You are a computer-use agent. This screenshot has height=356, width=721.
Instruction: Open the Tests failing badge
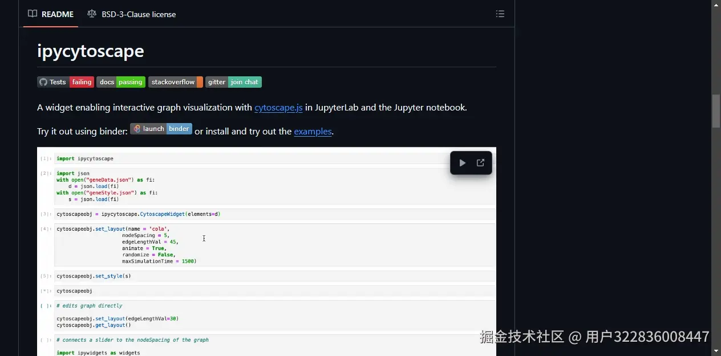[x=66, y=82]
